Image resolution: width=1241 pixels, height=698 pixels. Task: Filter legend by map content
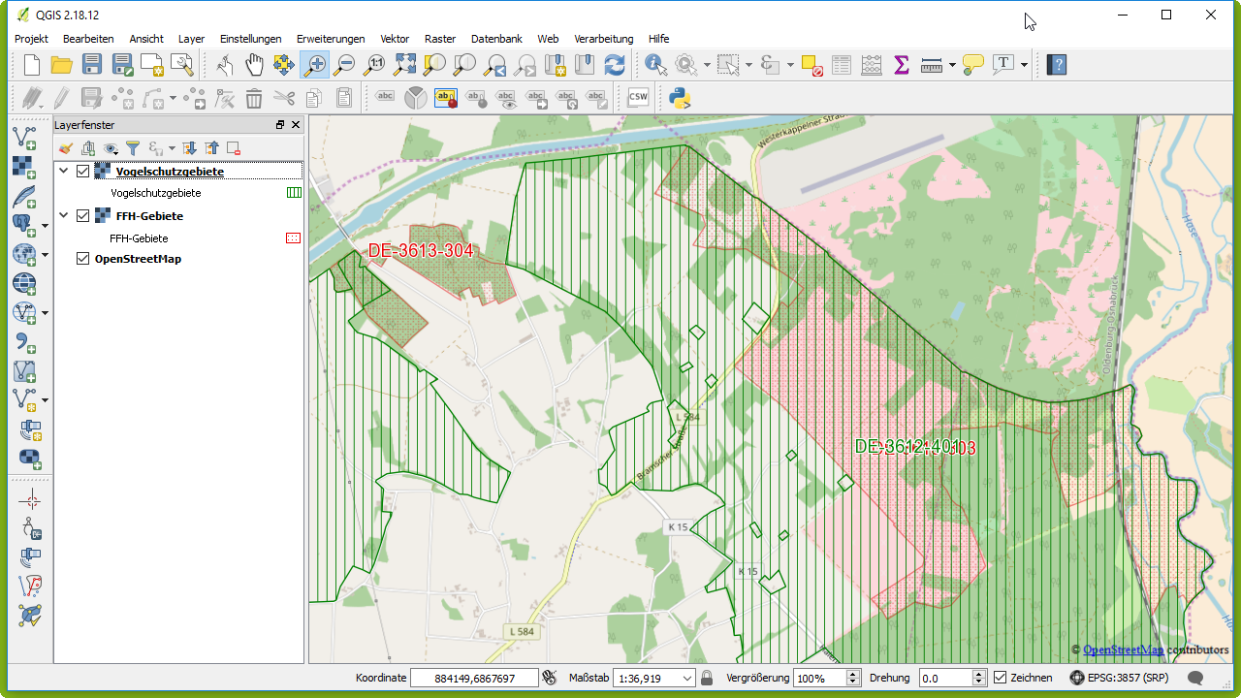click(133, 148)
